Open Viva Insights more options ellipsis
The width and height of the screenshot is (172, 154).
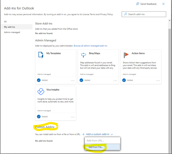[73, 117]
